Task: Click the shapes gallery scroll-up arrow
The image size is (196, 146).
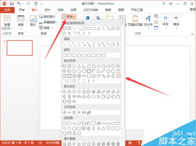Action: coord(122,22)
